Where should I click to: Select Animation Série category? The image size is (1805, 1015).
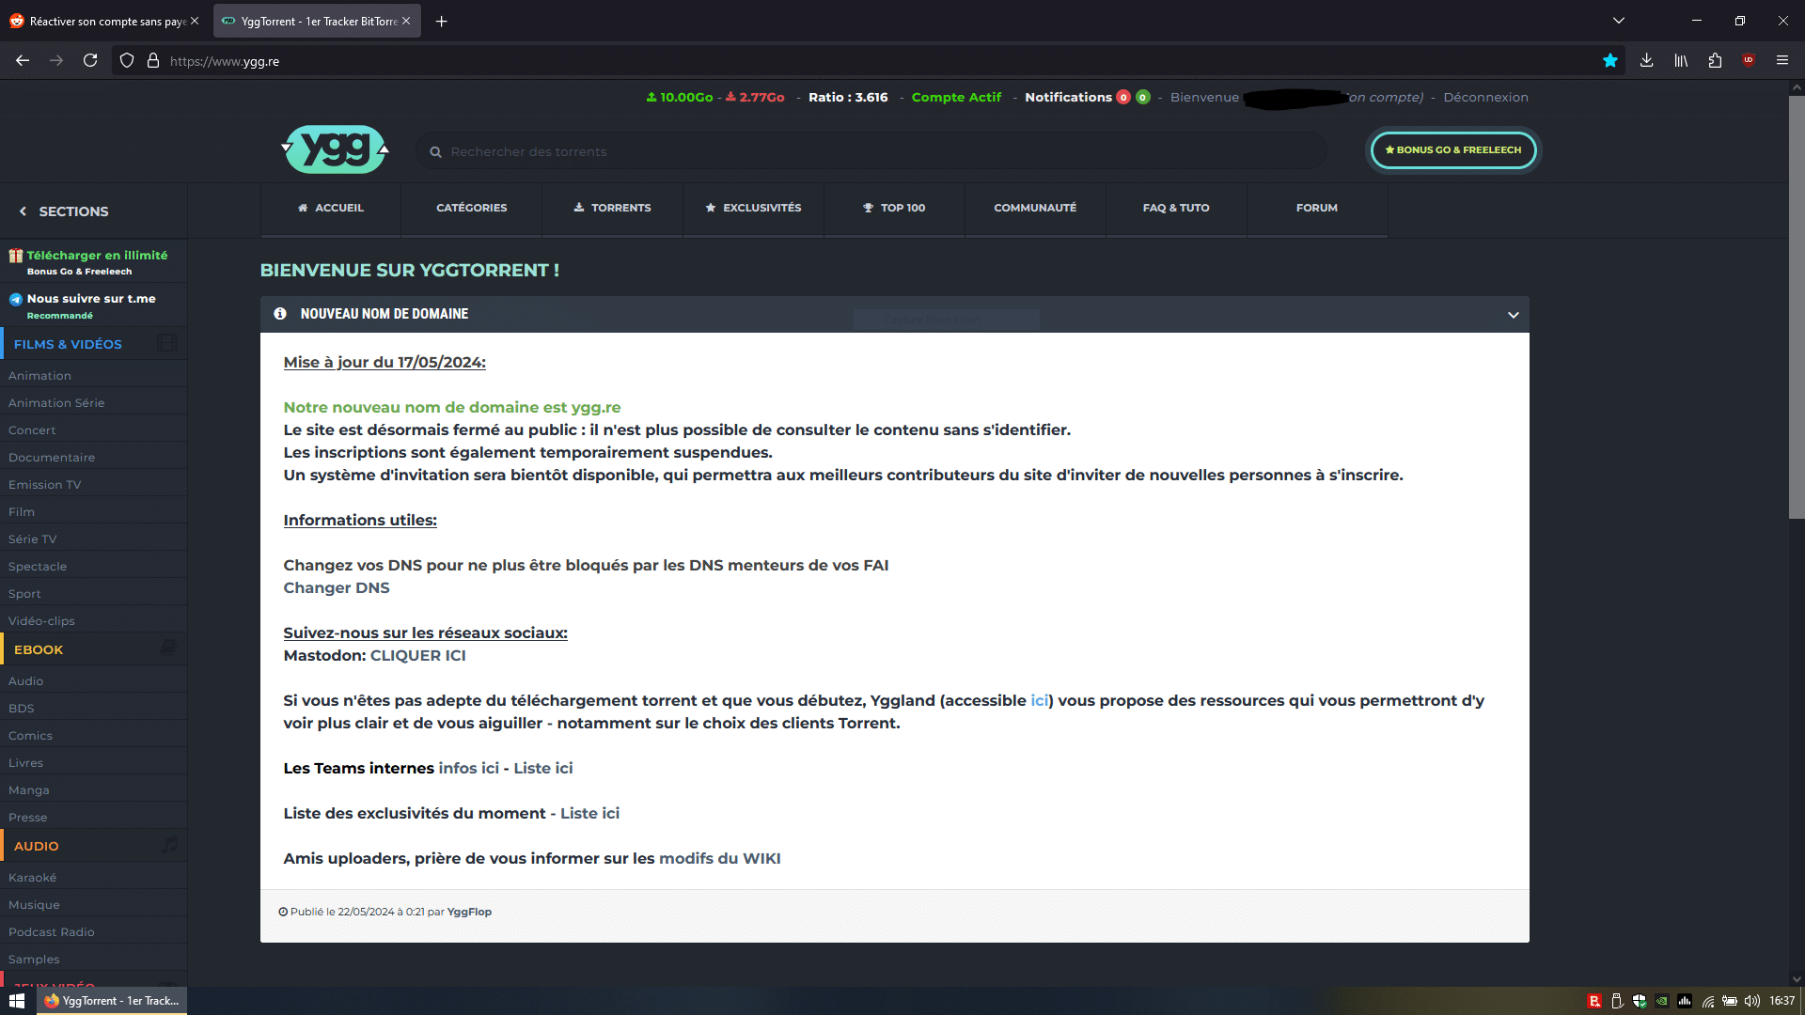[x=56, y=403]
